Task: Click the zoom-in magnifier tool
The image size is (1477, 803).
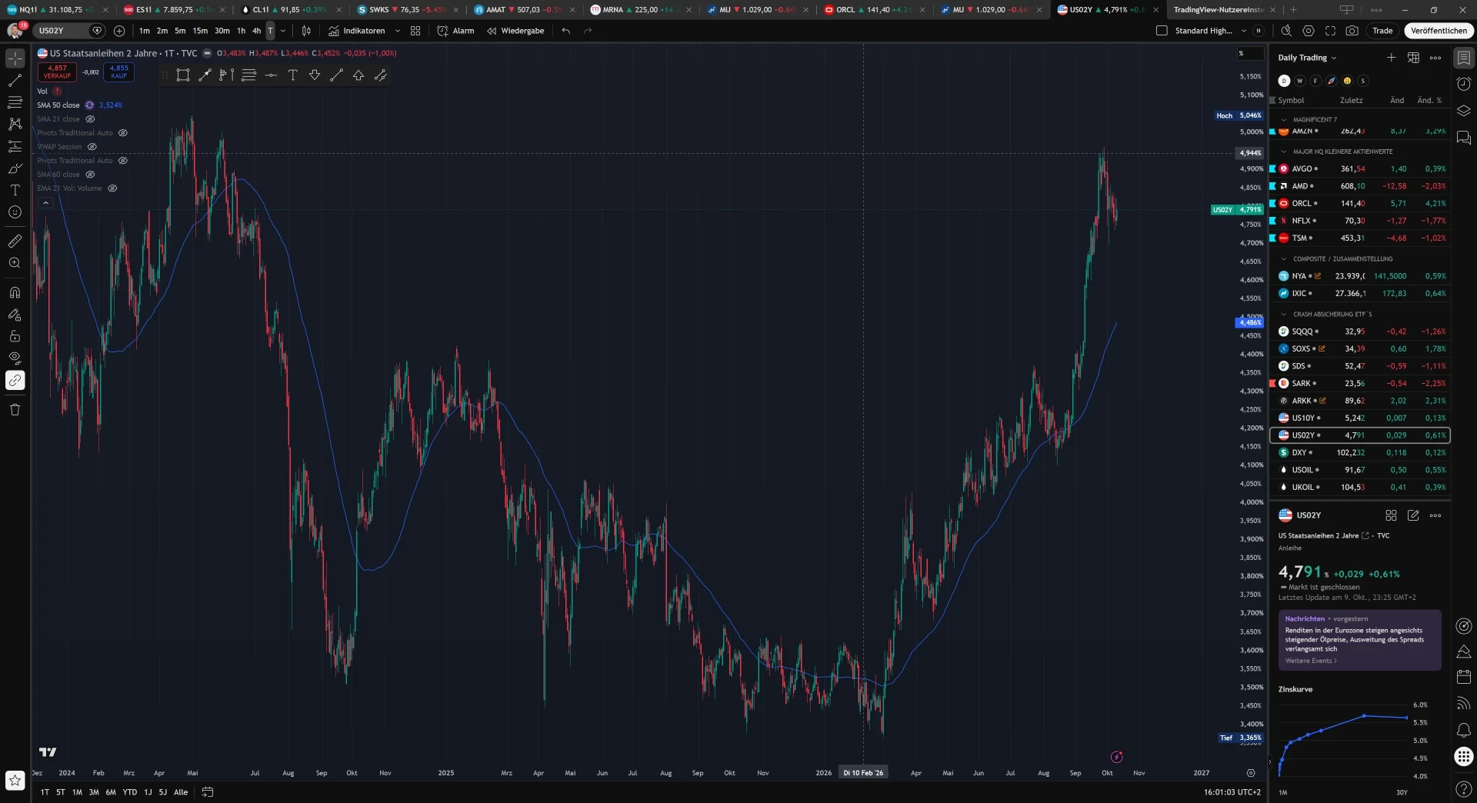Action: [15, 263]
